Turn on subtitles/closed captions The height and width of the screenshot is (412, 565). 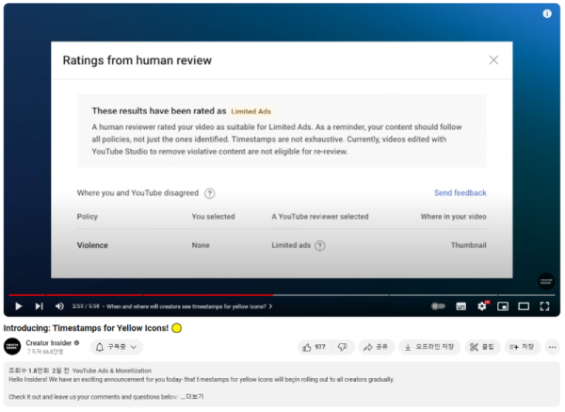click(x=460, y=306)
